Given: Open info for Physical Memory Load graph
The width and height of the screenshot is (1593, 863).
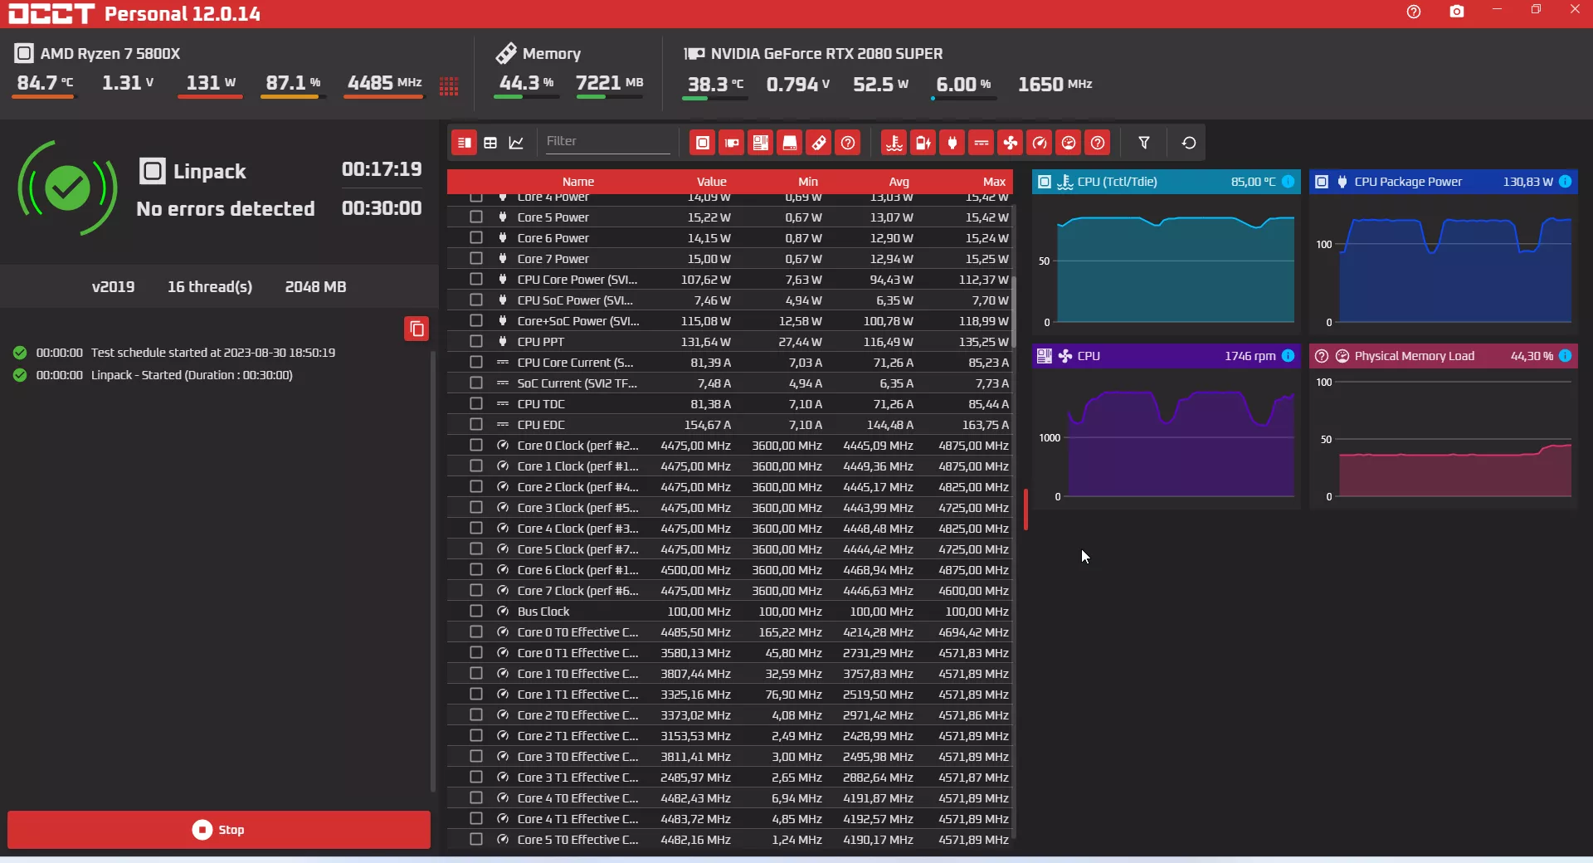Looking at the screenshot, I should pos(1566,356).
